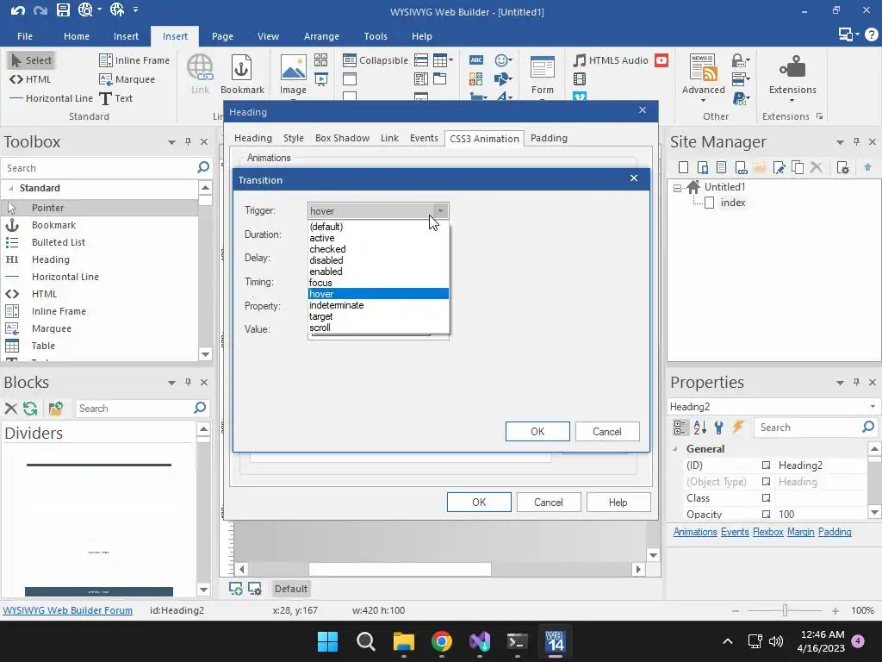Pin the Properties panel
882x662 pixels.
coord(856,382)
